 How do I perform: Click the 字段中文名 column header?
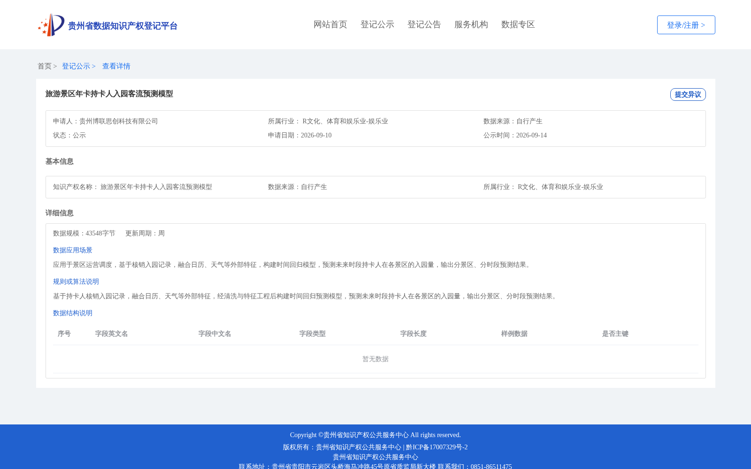pos(215,334)
